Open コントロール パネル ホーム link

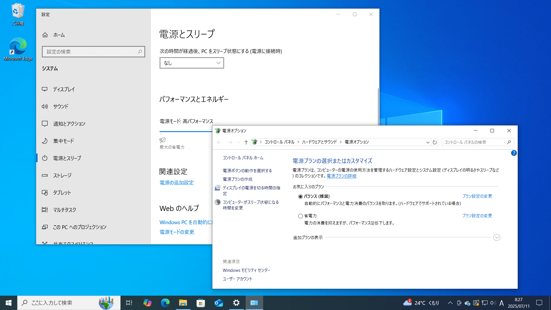pyautogui.click(x=243, y=158)
